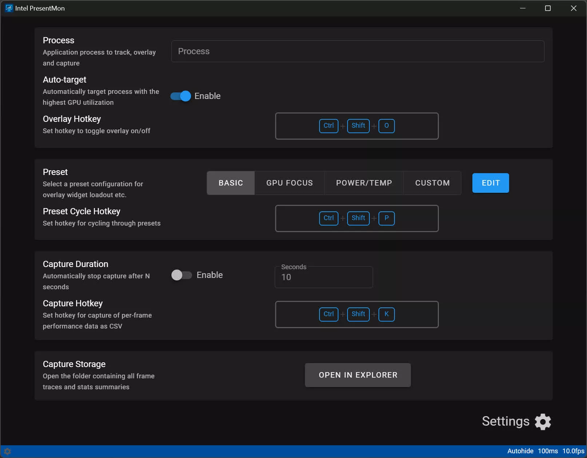Click the Process input field
This screenshot has height=458, width=587.
click(358, 51)
